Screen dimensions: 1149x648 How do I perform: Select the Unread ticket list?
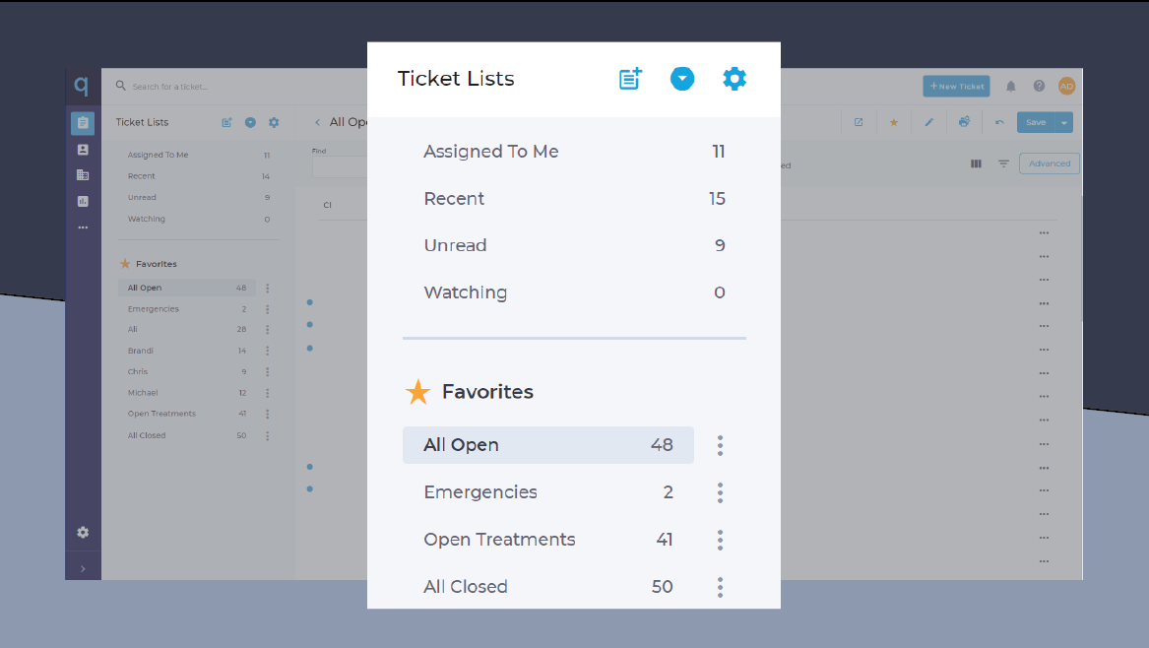(x=574, y=245)
